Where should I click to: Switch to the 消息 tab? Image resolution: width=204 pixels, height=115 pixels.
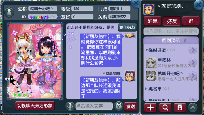[153, 21]
